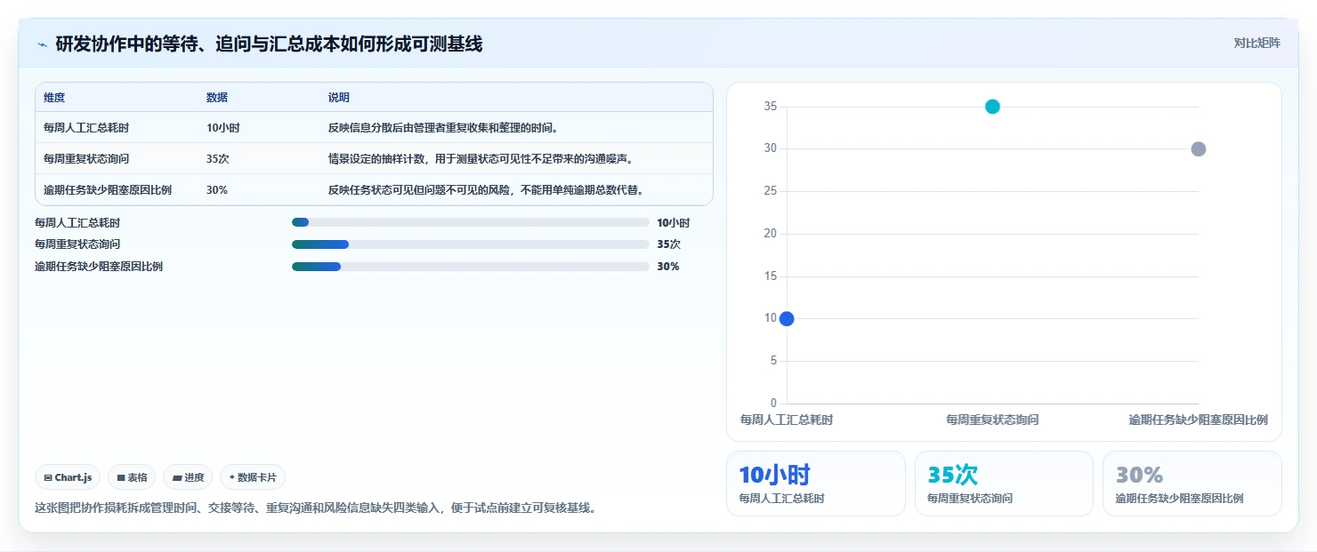
Task: Click the gray chart point at 30
Action: [1198, 149]
